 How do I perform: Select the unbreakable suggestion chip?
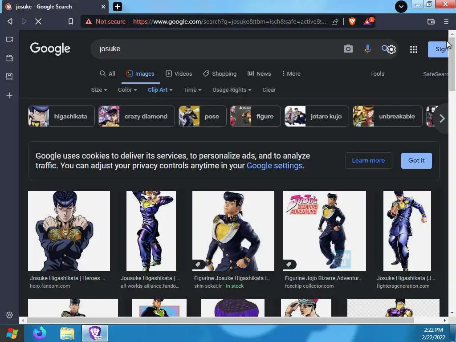pos(387,116)
